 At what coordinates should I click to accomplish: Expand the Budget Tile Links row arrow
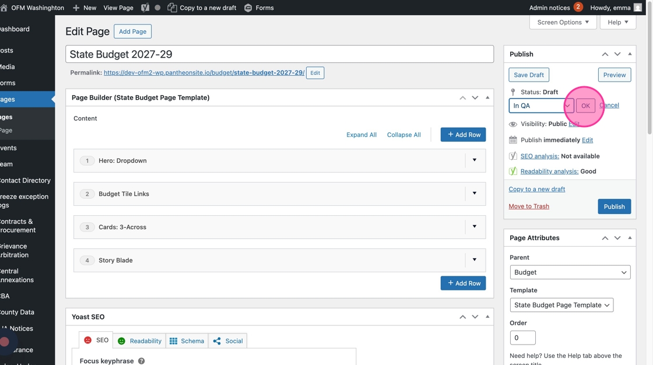[475, 194]
